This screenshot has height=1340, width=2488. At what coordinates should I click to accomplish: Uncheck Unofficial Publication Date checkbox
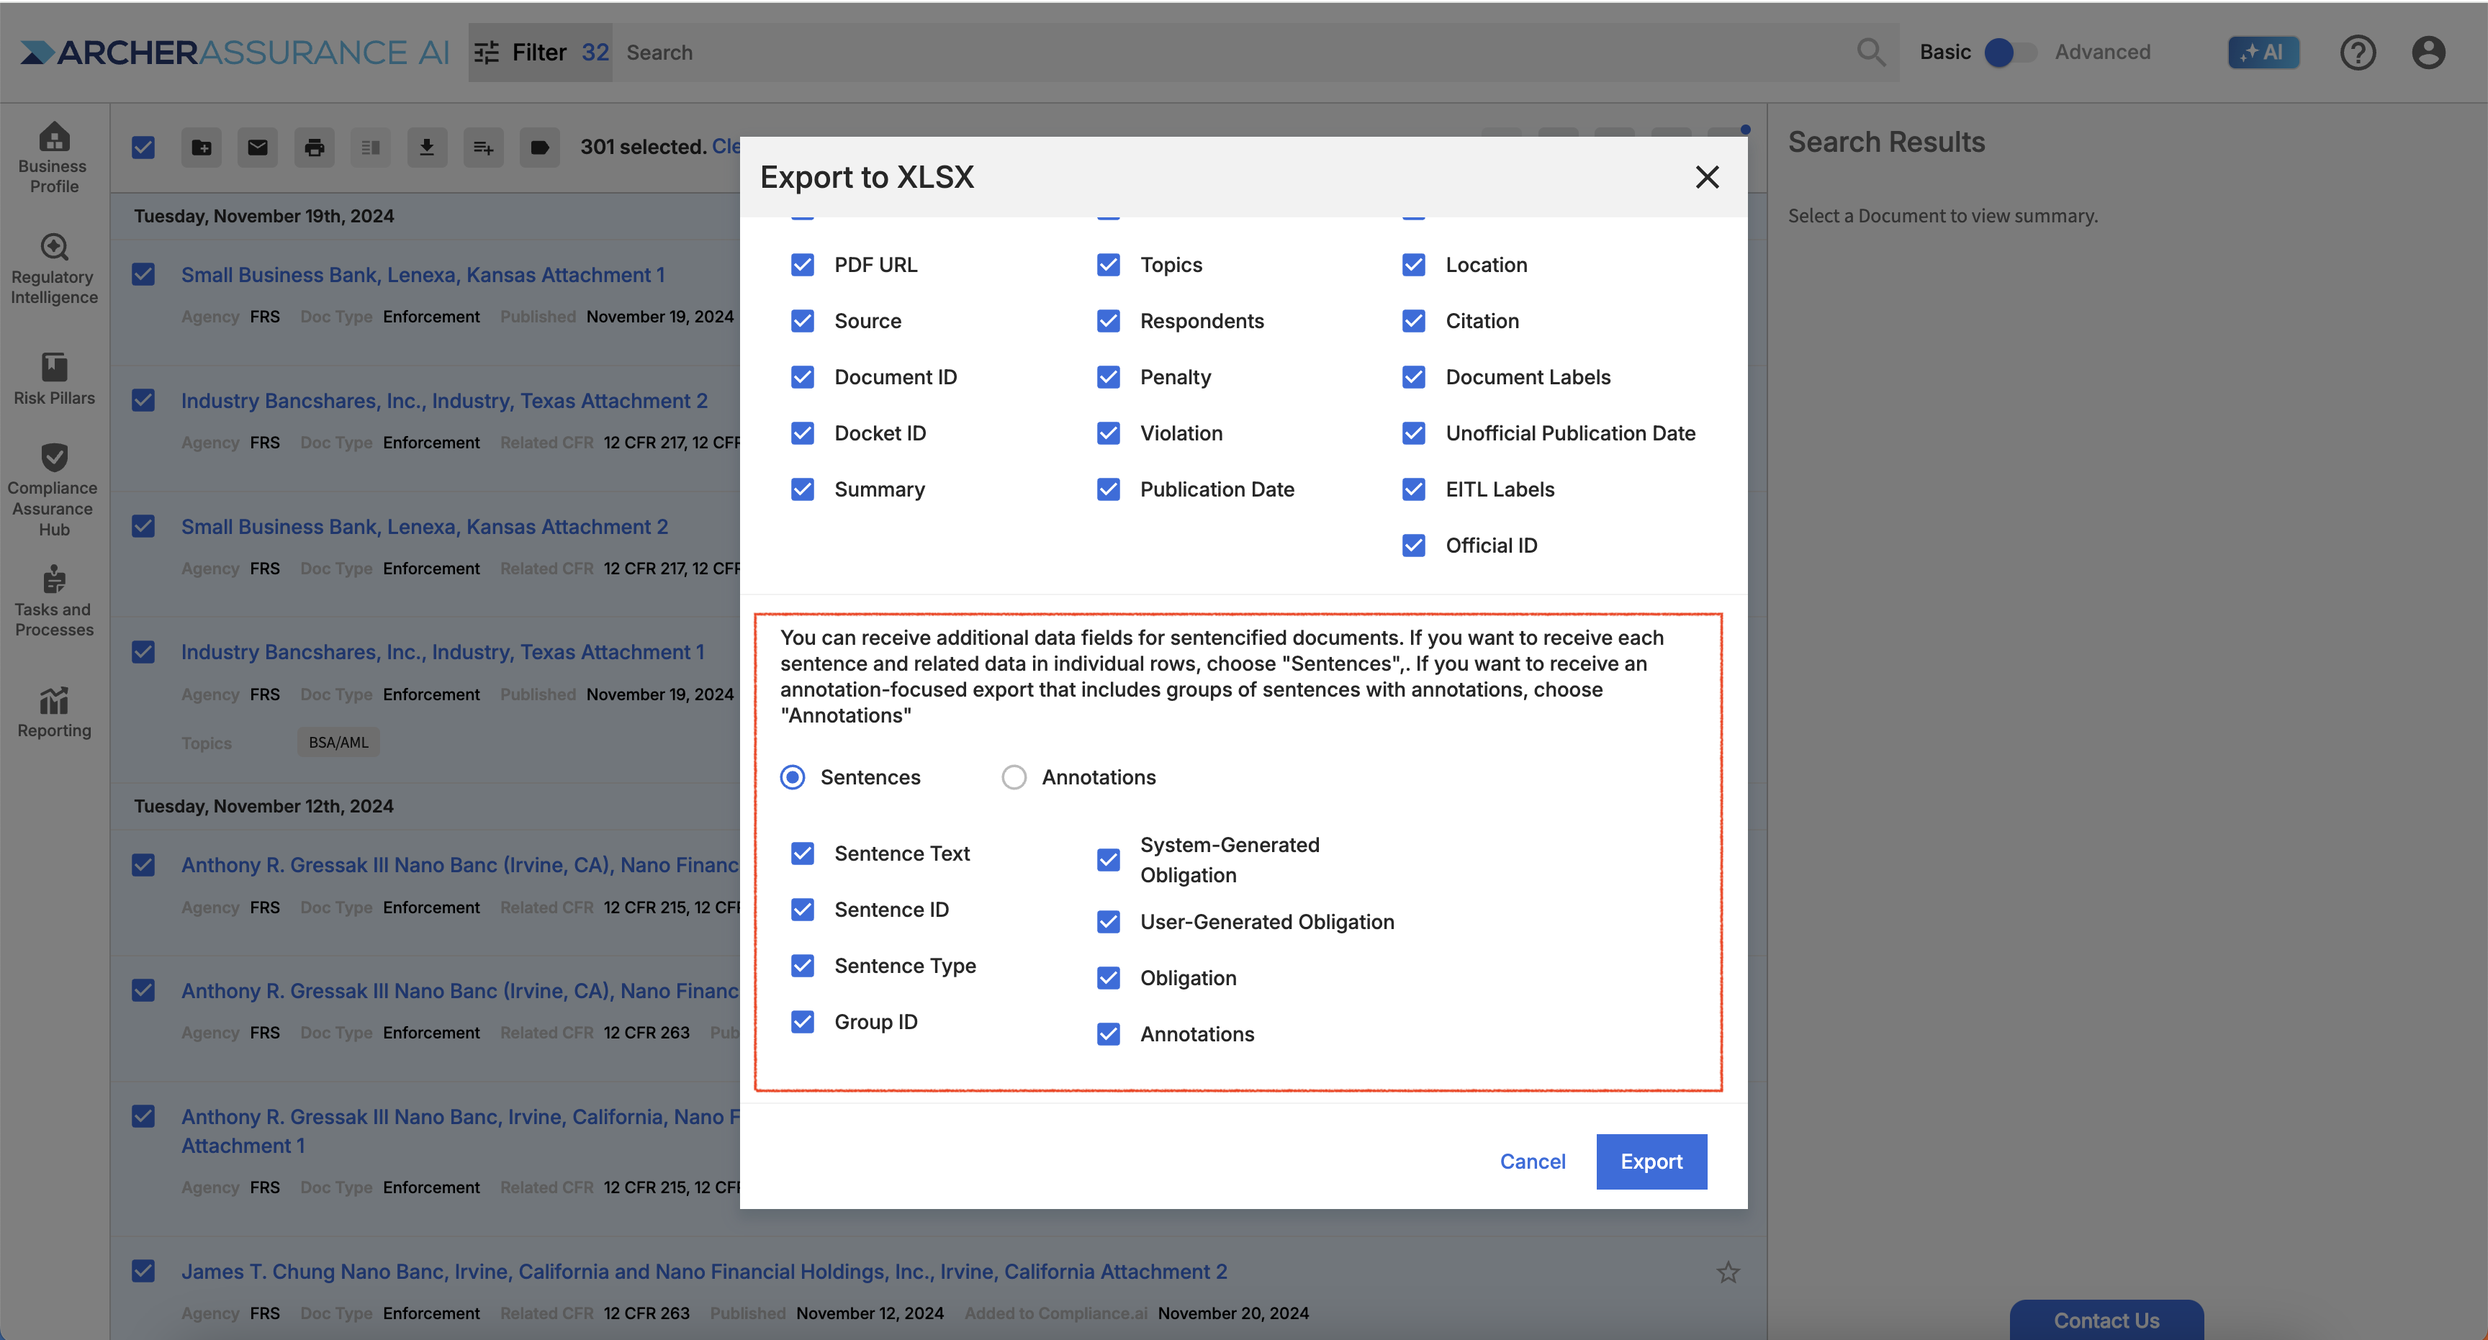(x=1413, y=433)
